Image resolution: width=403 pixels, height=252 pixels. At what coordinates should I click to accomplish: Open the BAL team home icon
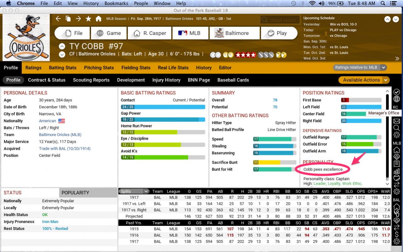(397, 207)
